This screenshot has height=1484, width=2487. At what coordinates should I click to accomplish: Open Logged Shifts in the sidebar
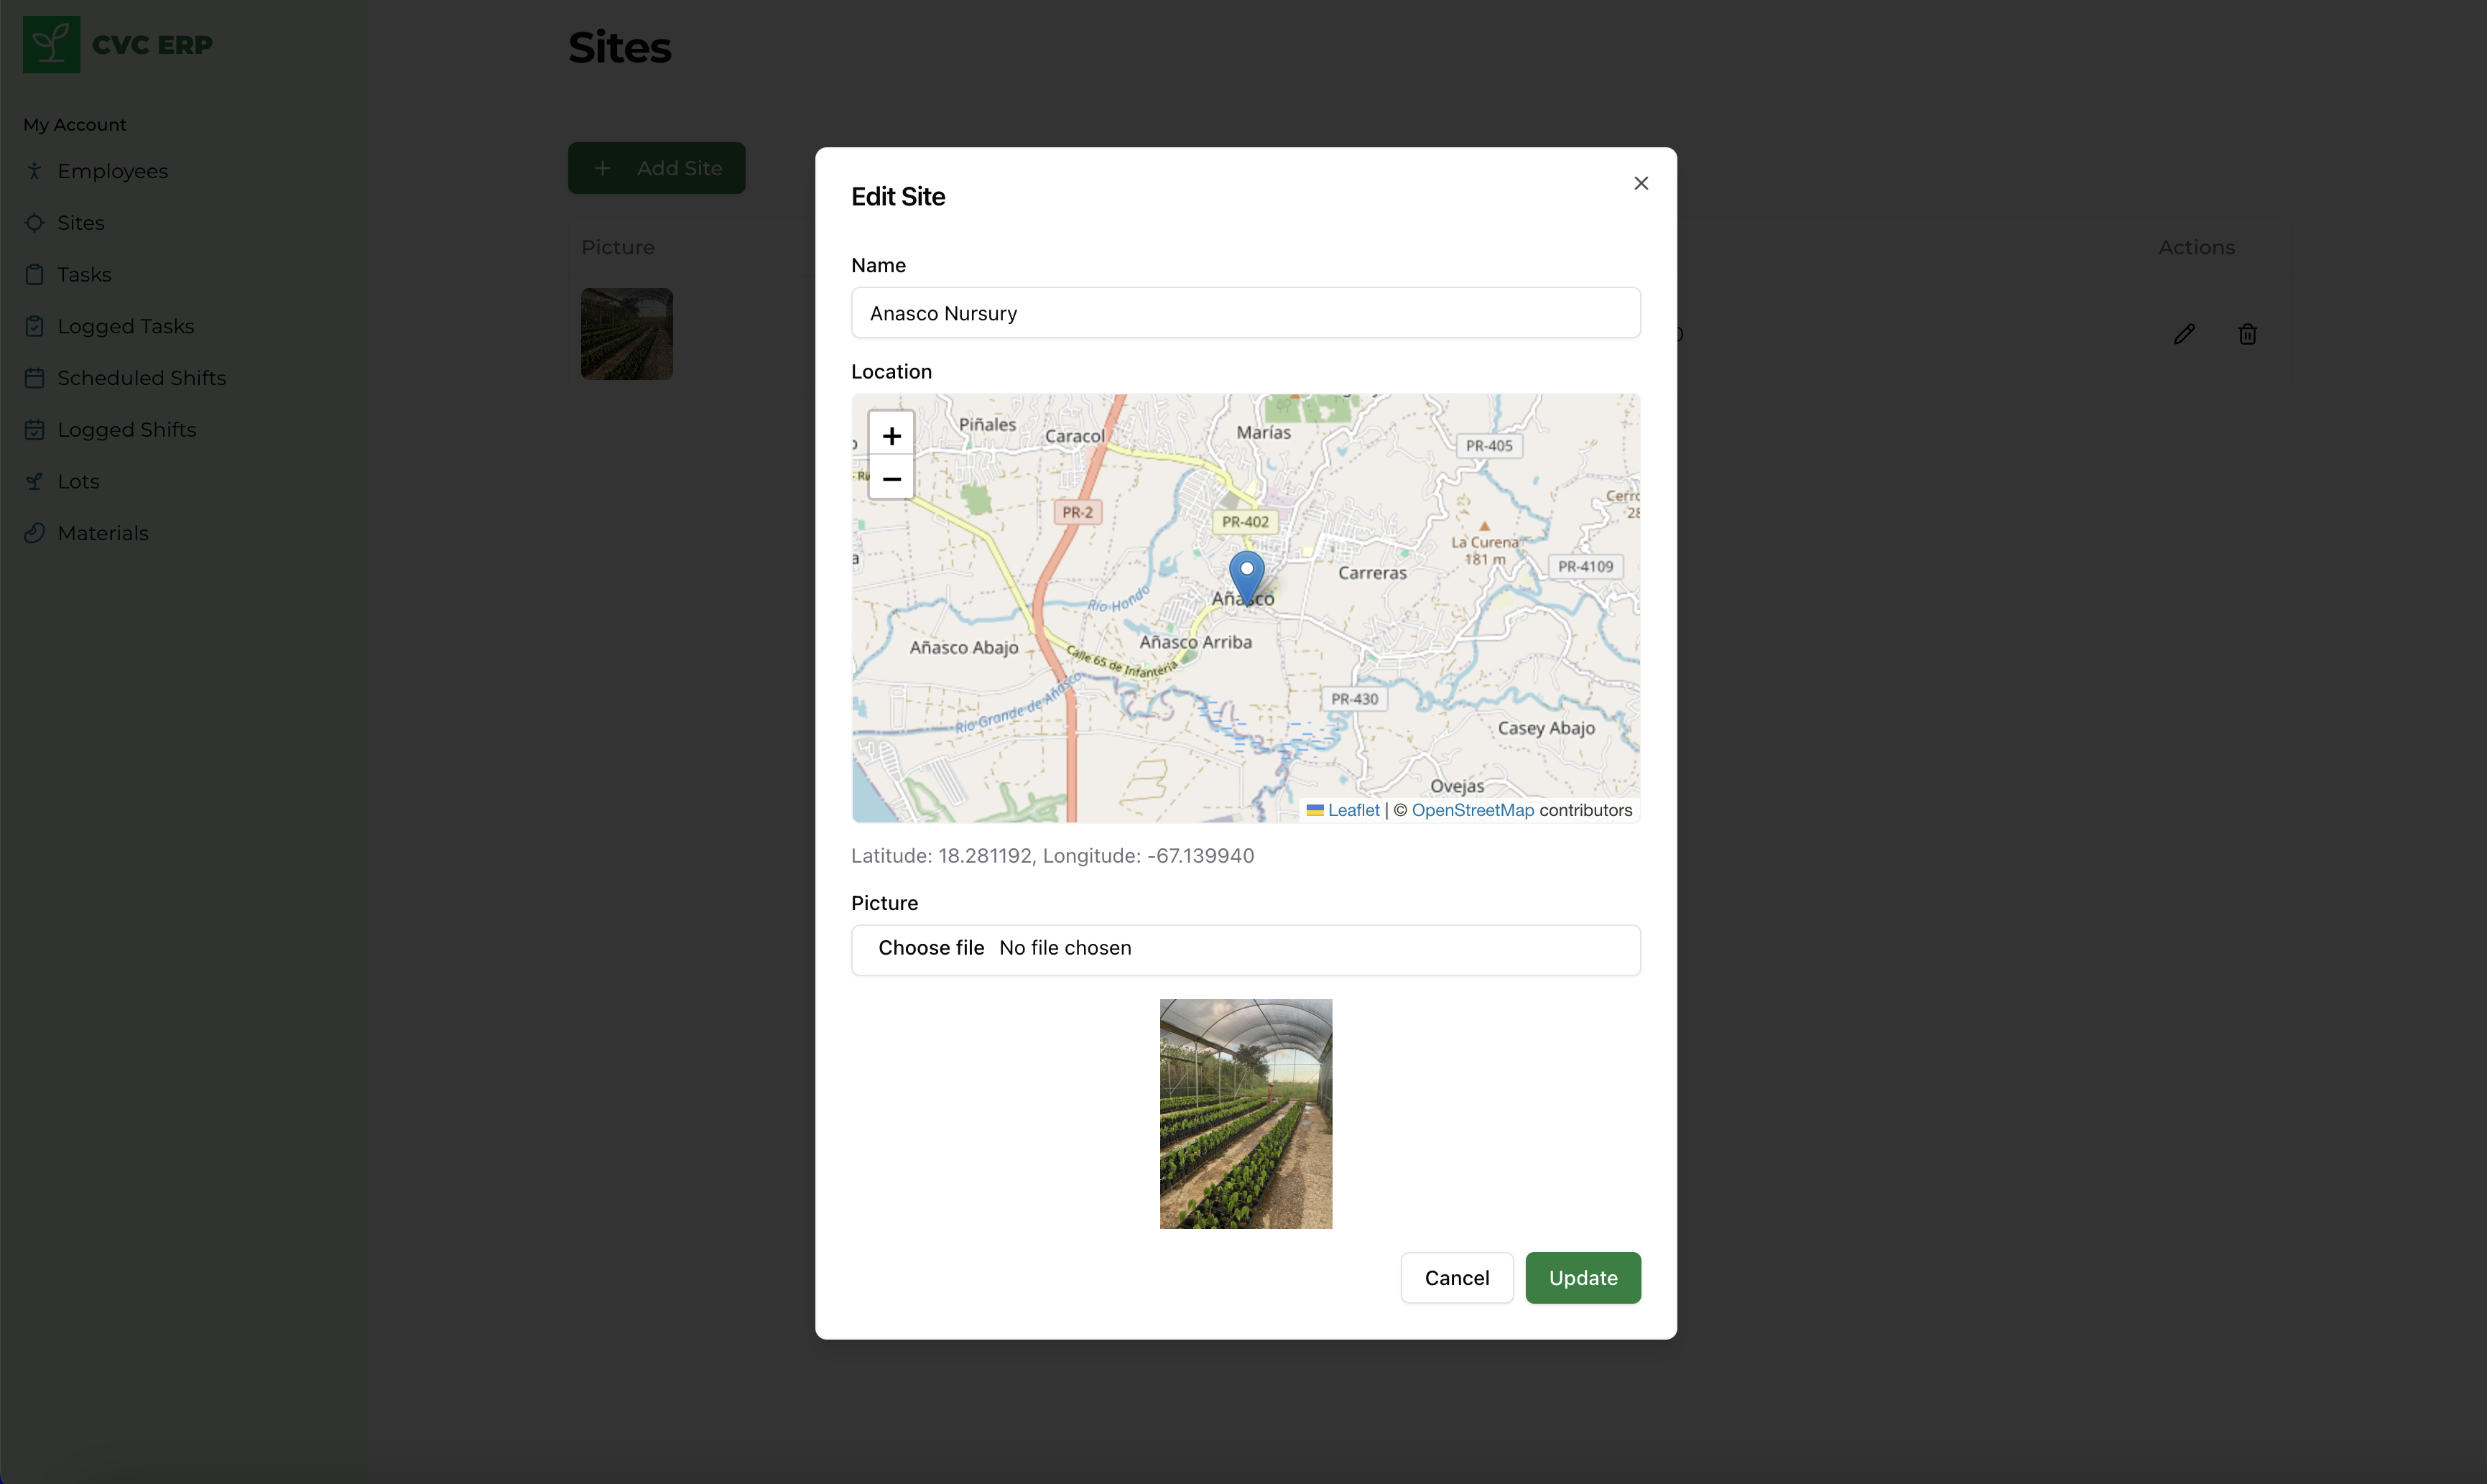(126, 429)
